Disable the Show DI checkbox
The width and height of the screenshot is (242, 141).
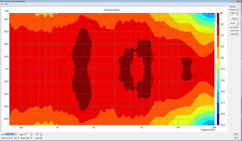(238, 30)
